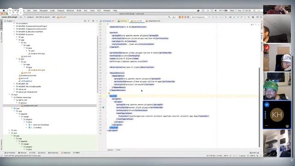The width and height of the screenshot is (295, 166).
Task: Switch to the components.xml editor tab
Action: click(x=154, y=21)
